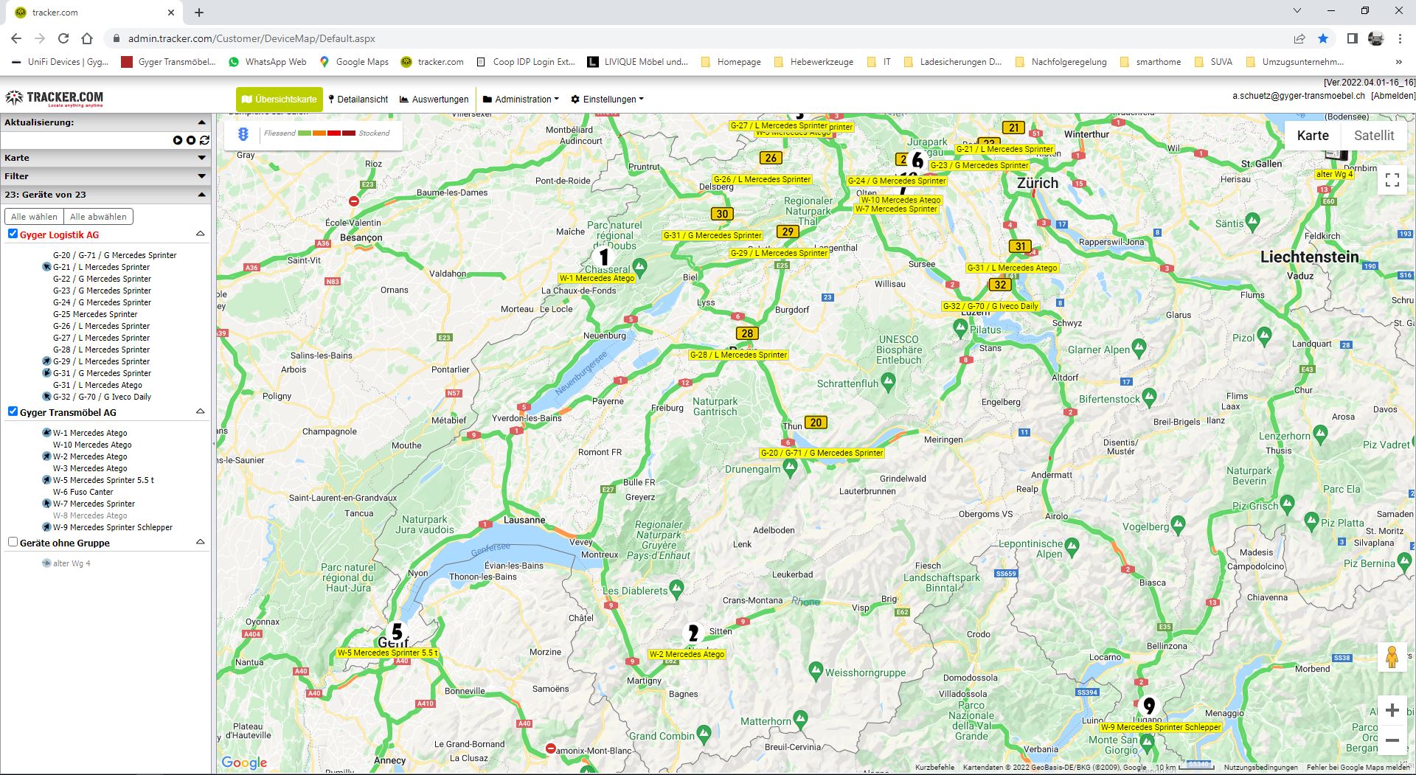This screenshot has width=1416, height=775.
Task: Uncheck the Gyger Transmöbel AG group
Action: point(13,411)
